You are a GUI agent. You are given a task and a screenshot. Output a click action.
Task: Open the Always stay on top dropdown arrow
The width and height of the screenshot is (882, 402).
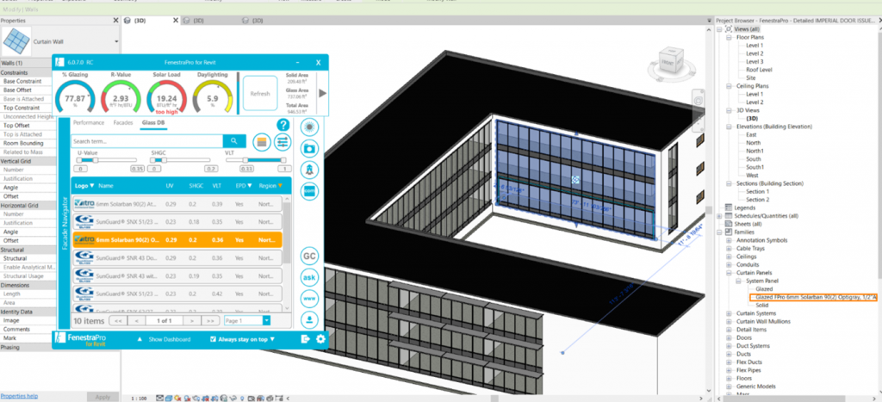(x=272, y=339)
